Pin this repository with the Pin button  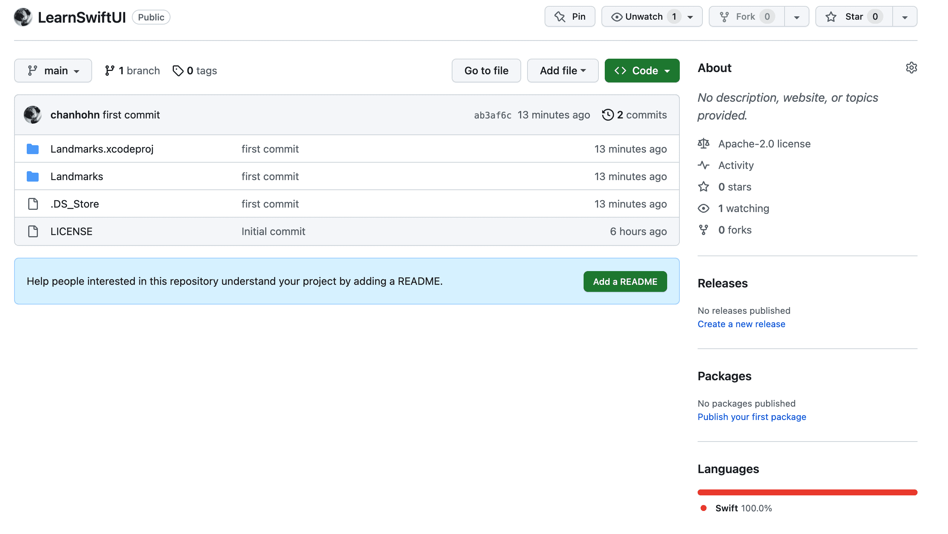coord(570,17)
